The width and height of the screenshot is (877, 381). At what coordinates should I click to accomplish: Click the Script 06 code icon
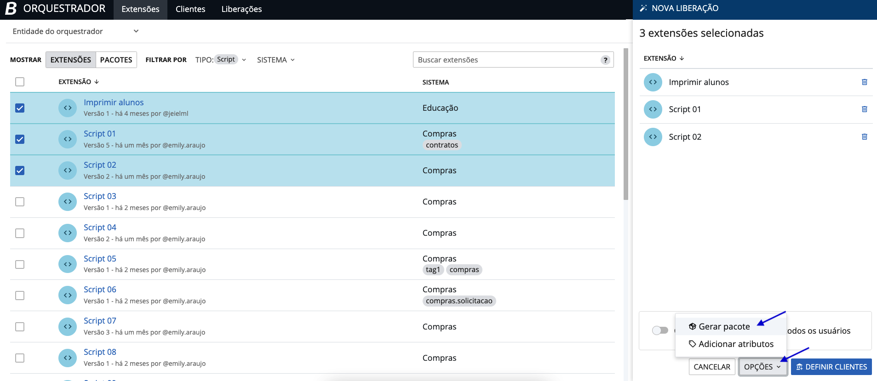(68, 295)
